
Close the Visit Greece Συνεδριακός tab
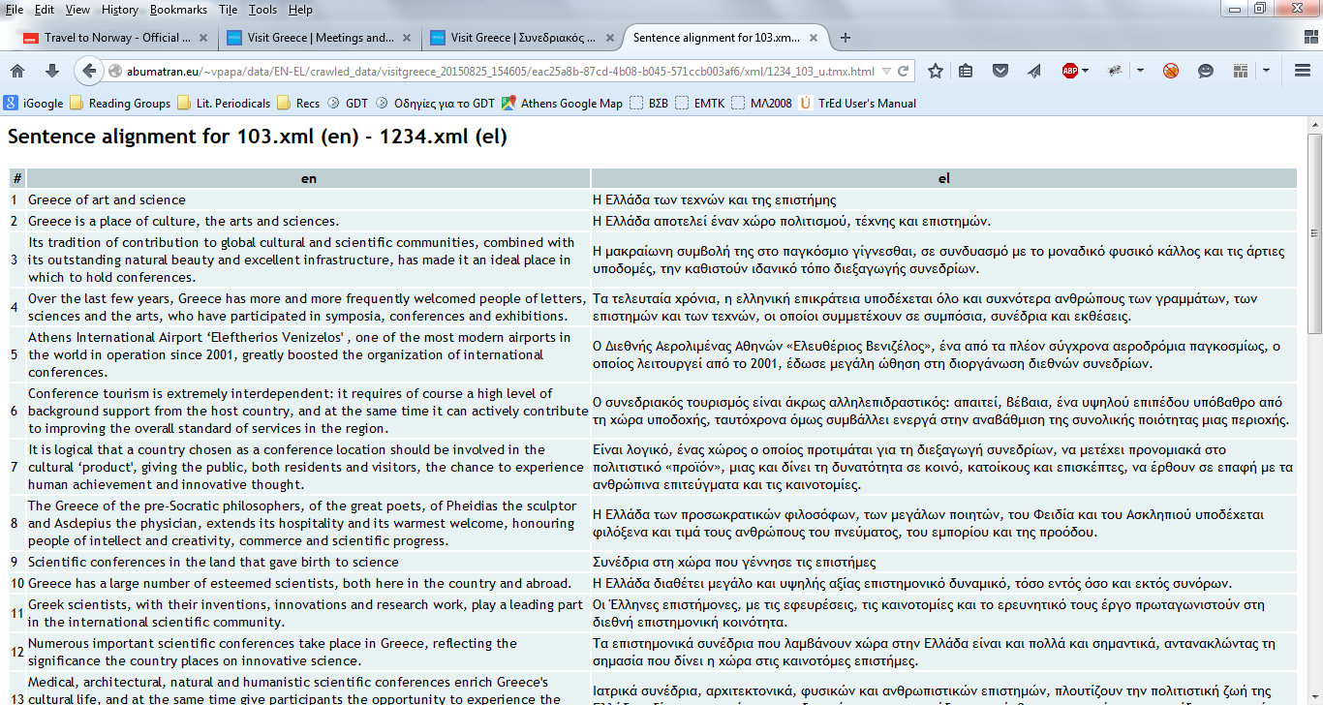coord(610,39)
